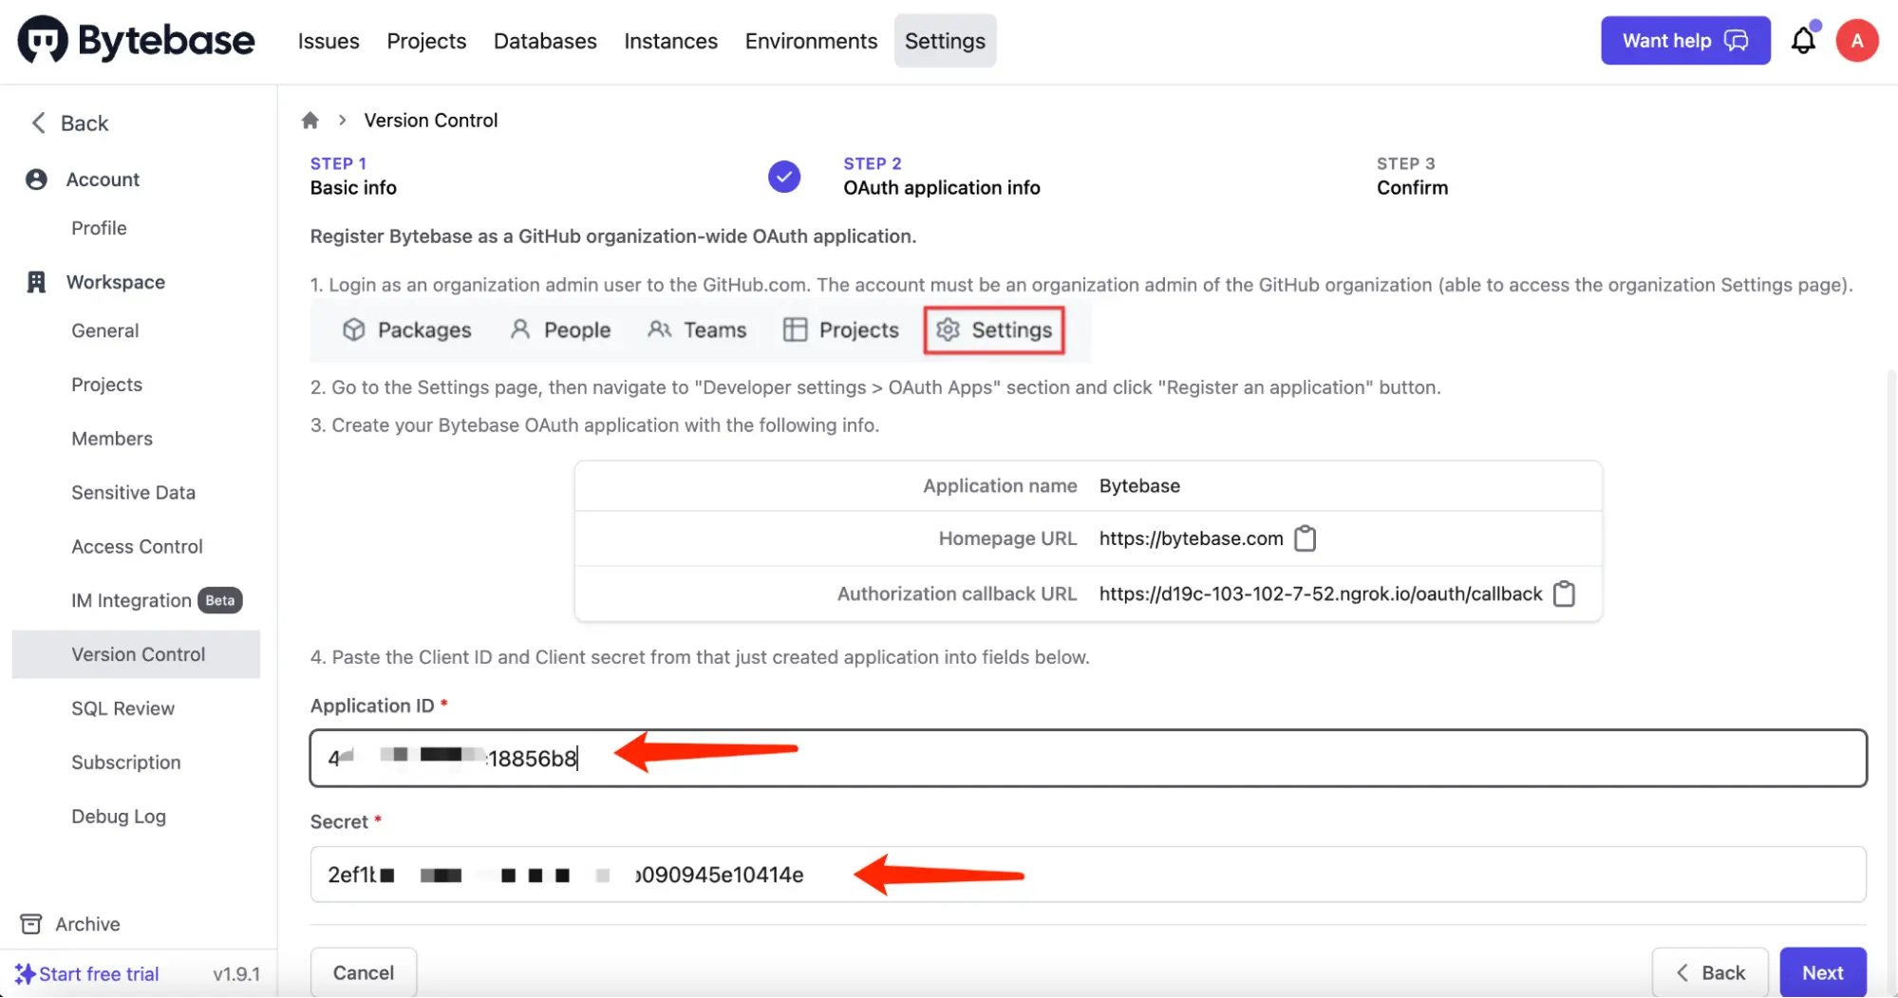Open the Issues menu item
1898x998 pixels.
[329, 41]
